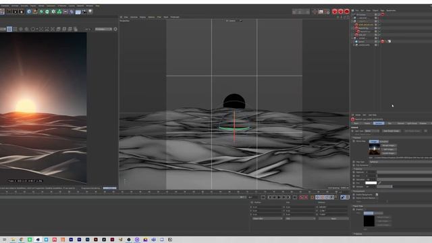Toggle the Enable Background checkbox

coord(377,194)
